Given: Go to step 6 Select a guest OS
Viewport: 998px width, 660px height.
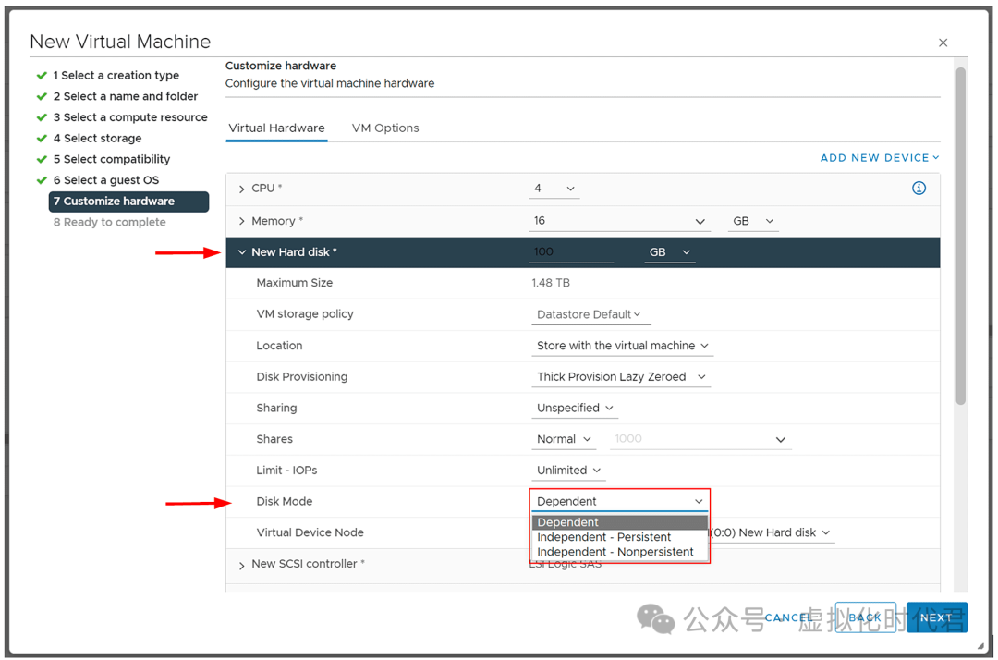Looking at the screenshot, I should pos(106,181).
